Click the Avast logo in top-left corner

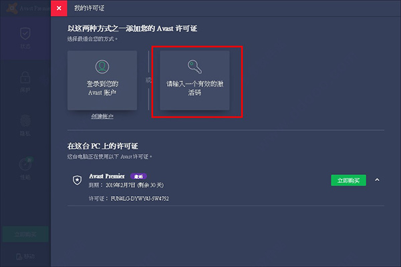pos(12,8)
